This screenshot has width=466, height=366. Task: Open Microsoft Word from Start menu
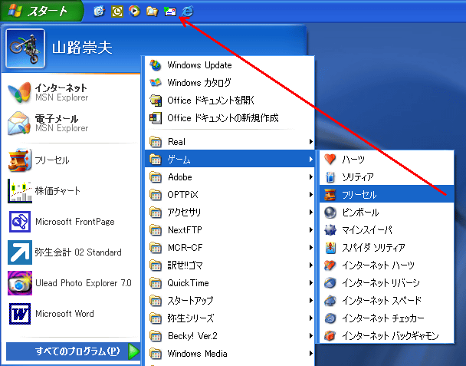(x=71, y=314)
